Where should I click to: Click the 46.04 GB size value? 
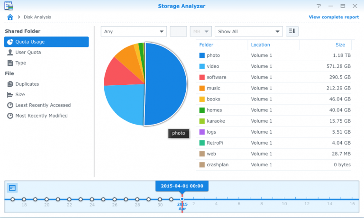pyautogui.click(x=340, y=99)
